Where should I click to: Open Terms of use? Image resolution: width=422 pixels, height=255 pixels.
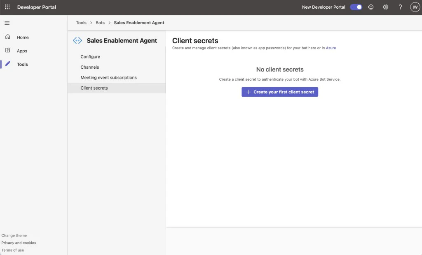pyautogui.click(x=13, y=250)
